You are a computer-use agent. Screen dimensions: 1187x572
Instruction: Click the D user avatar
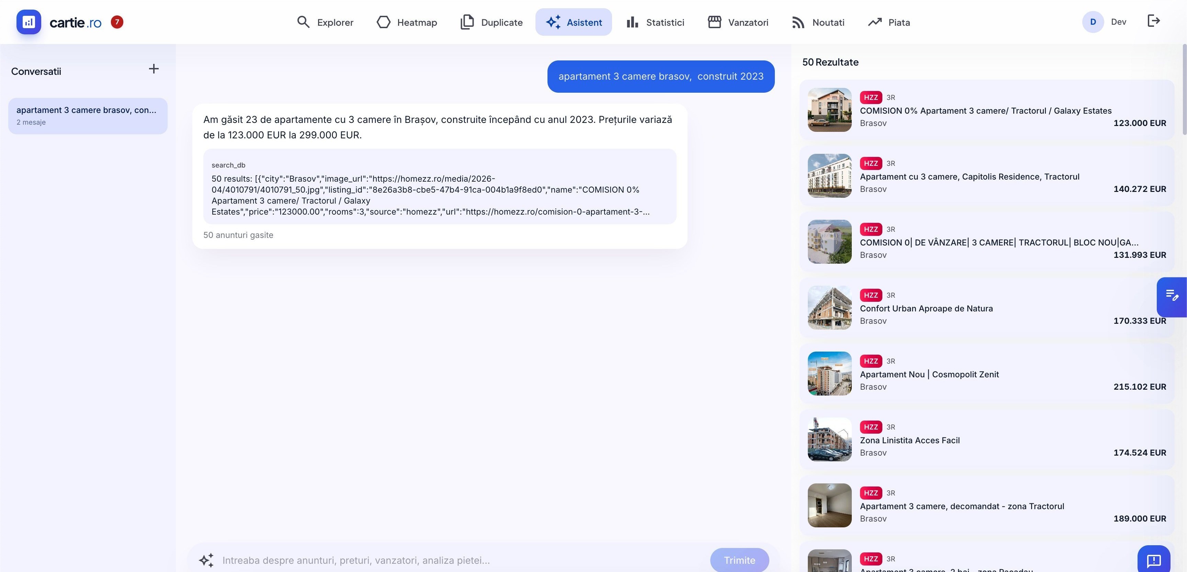1093,22
